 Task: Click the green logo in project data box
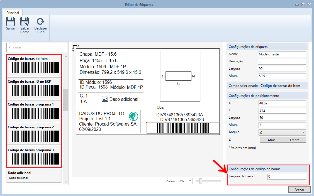(133, 116)
